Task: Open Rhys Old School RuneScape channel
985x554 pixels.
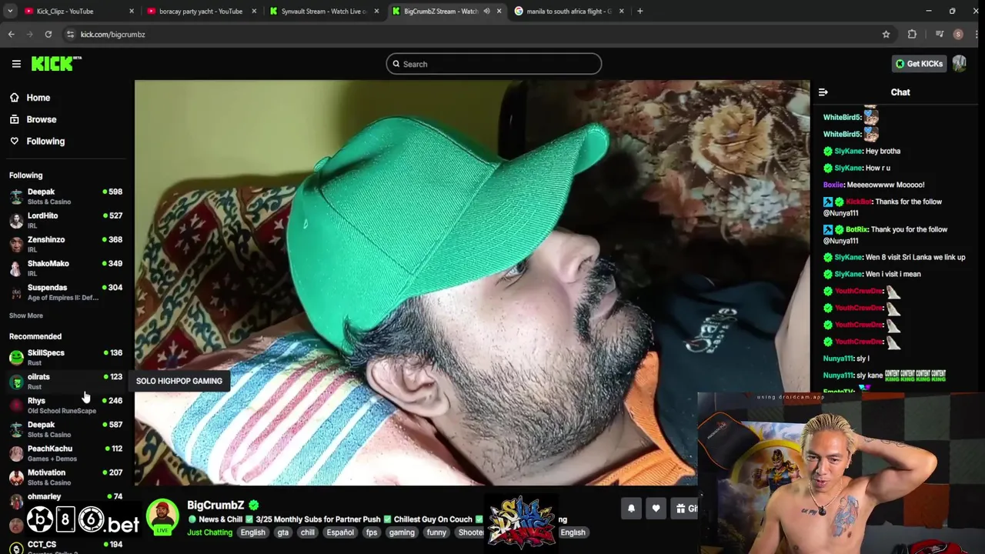Action: click(65, 405)
